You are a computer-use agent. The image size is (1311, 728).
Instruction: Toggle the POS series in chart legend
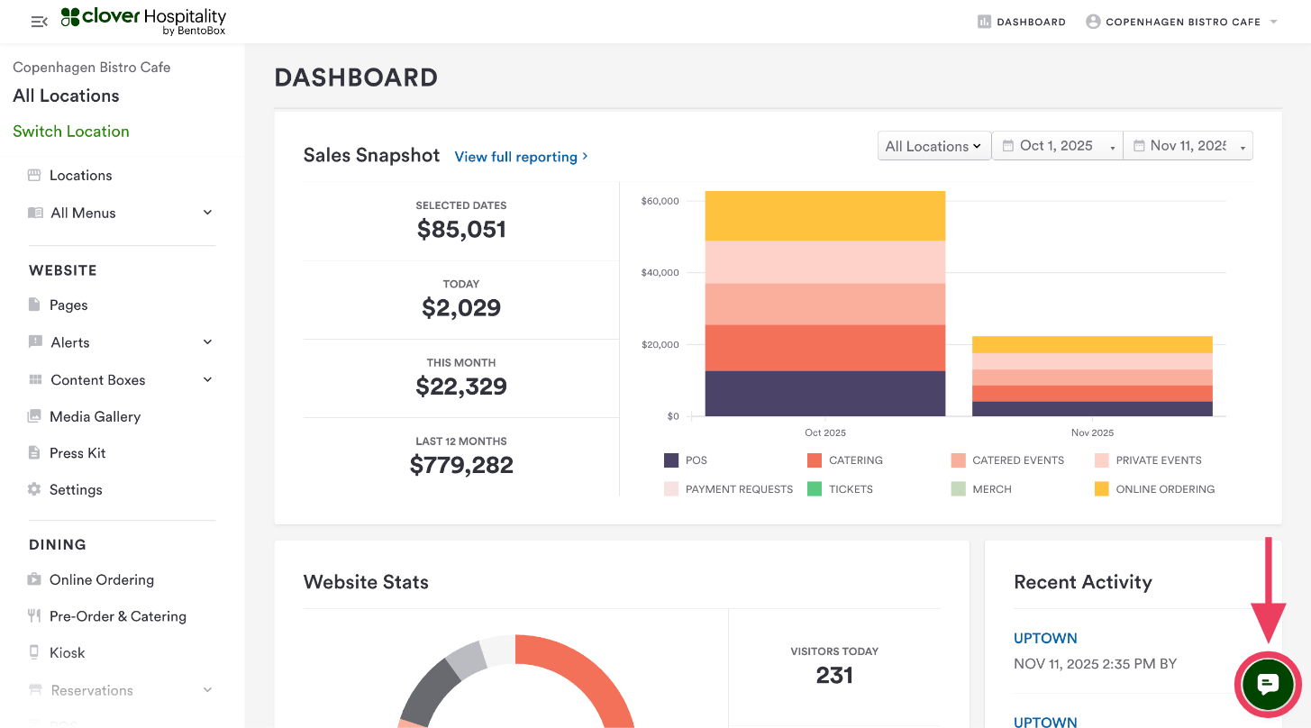point(685,460)
